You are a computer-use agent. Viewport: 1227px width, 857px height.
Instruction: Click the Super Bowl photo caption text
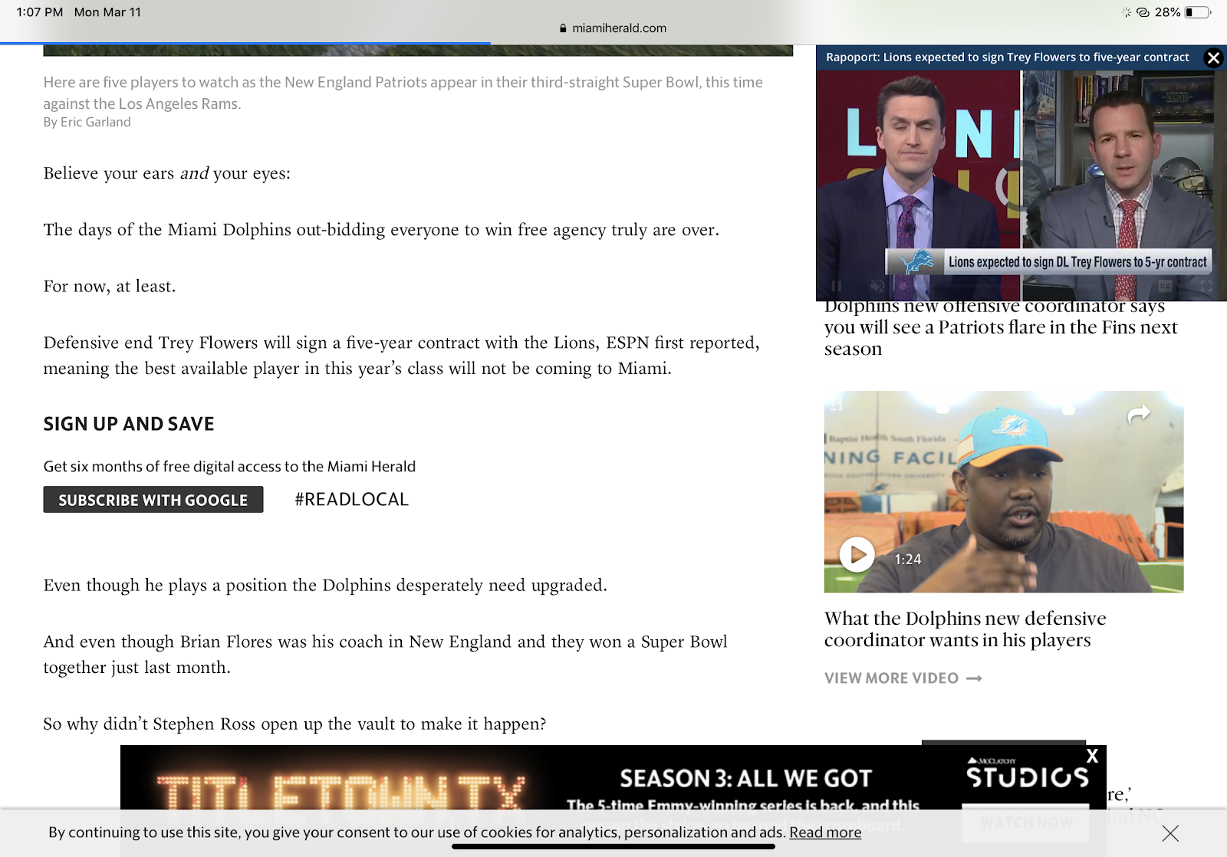pos(403,93)
